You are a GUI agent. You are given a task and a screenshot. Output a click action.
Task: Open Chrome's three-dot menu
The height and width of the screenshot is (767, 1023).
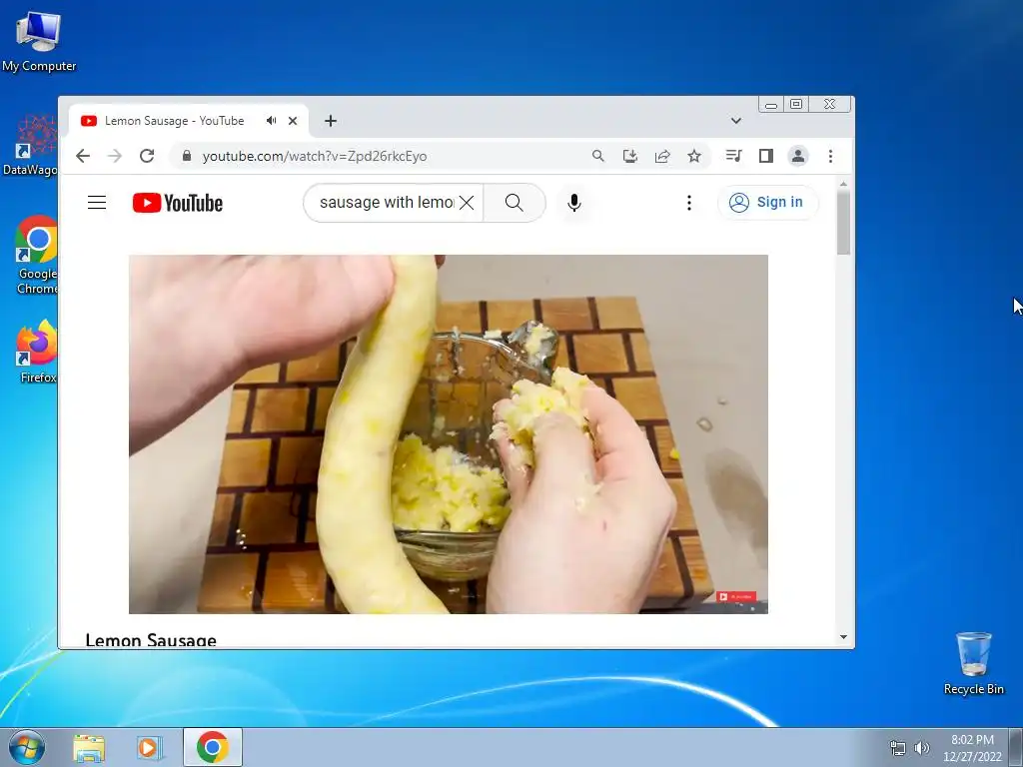coord(830,156)
